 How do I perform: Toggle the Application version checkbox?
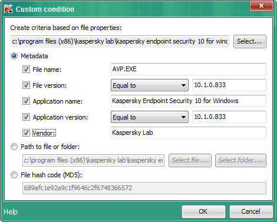(x=26, y=117)
